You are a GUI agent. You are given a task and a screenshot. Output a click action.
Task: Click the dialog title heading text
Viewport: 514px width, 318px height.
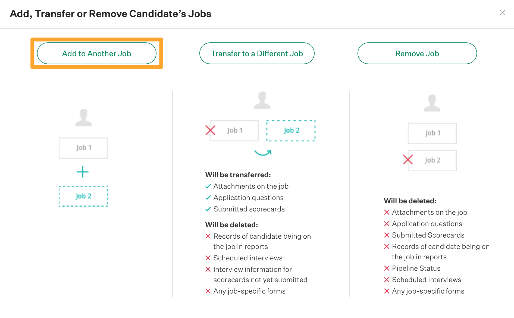click(x=111, y=14)
